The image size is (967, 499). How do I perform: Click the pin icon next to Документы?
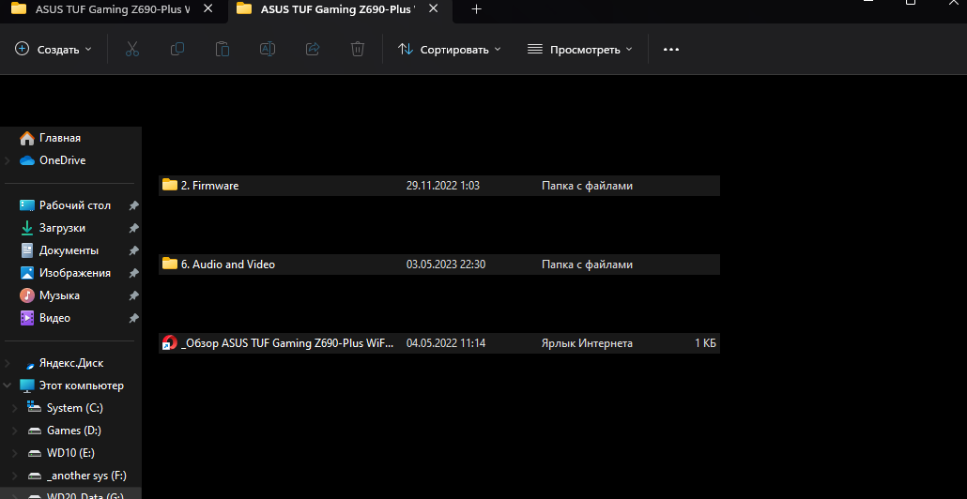click(133, 251)
